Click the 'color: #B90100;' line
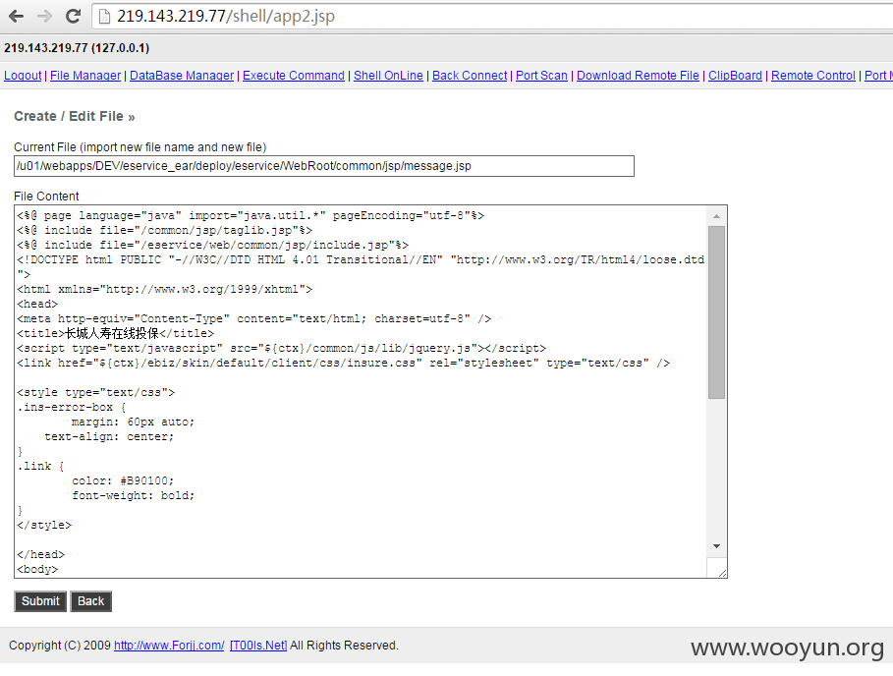The height and width of the screenshot is (676, 893). 123,480
